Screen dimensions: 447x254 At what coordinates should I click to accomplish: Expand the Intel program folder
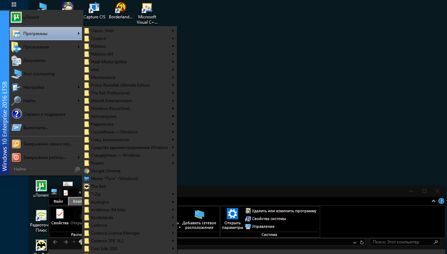point(129,70)
